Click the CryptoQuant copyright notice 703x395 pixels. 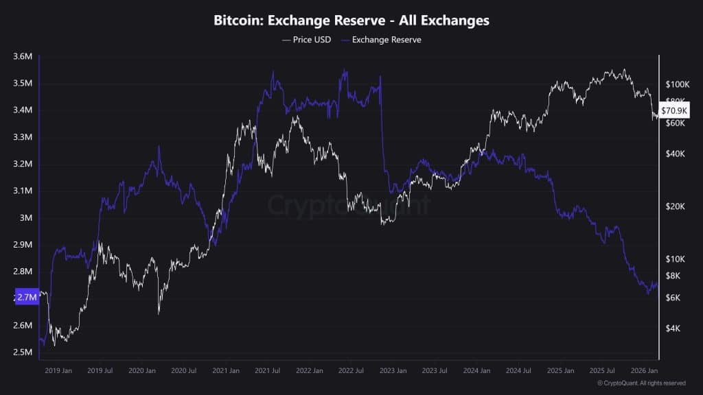point(642,383)
